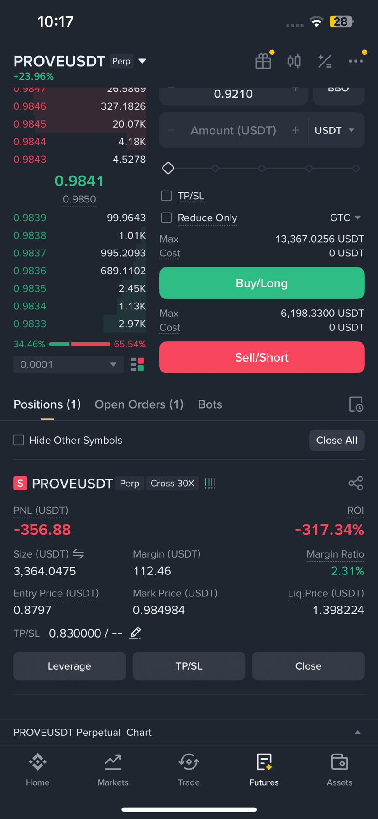Open the 0.0001 price precision dropdown
The image size is (378, 819).
pos(68,364)
